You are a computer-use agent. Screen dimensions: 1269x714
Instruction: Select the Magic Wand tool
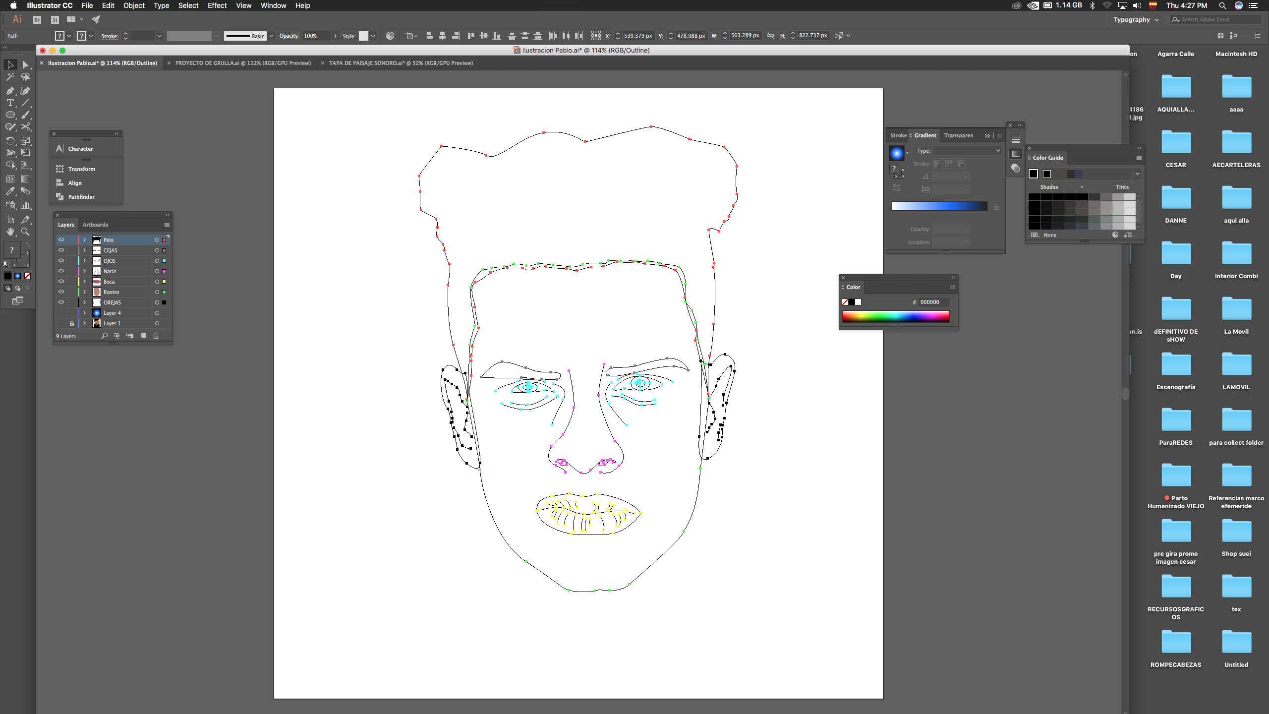pyautogui.click(x=10, y=77)
